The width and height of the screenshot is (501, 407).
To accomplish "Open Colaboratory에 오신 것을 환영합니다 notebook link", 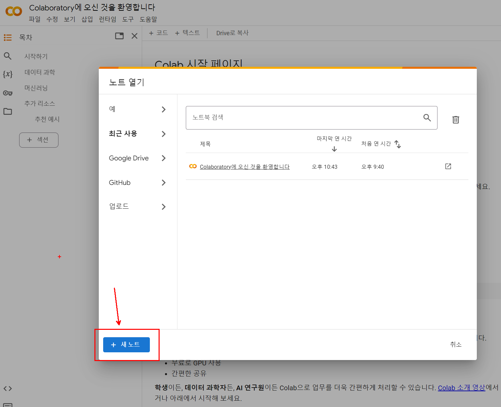I will 245,167.
